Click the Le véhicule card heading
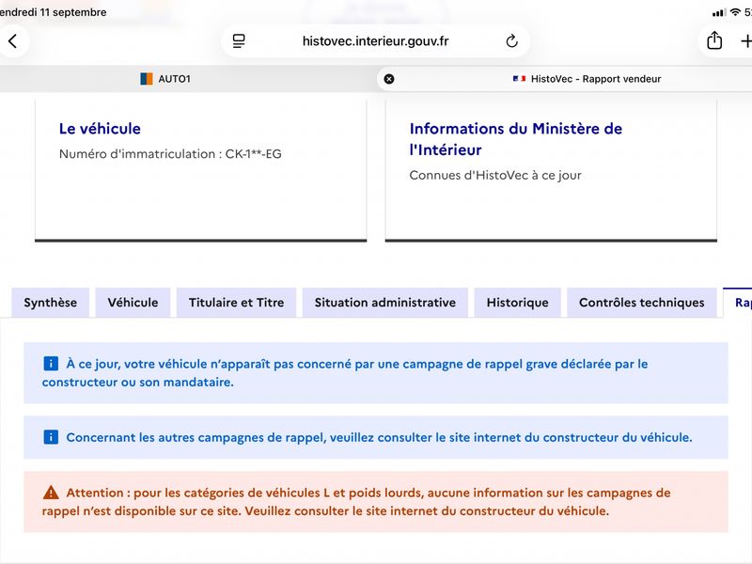The height and width of the screenshot is (564, 752). pyautogui.click(x=100, y=129)
